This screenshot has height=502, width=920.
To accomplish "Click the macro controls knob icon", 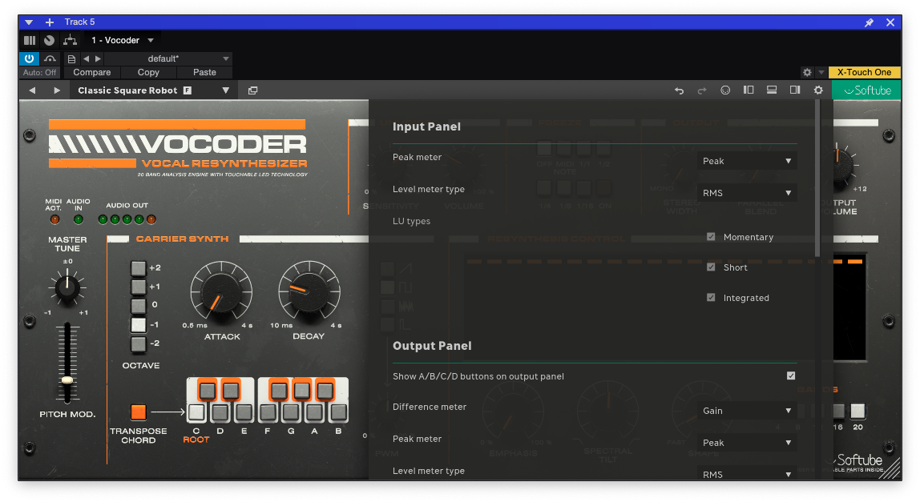I will click(x=50, y=41).
